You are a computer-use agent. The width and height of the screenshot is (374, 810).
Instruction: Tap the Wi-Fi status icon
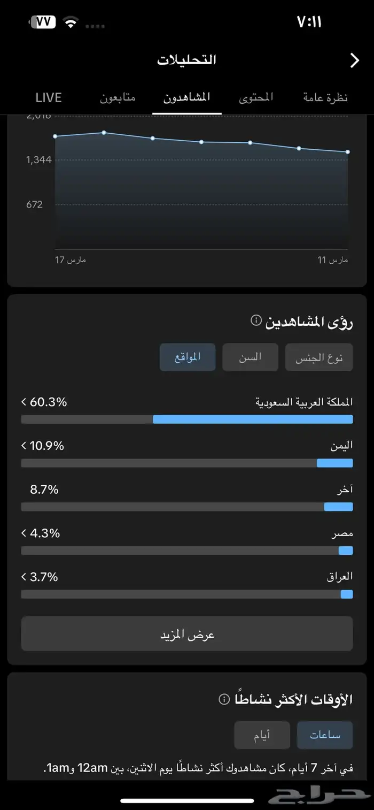point(69,22)
